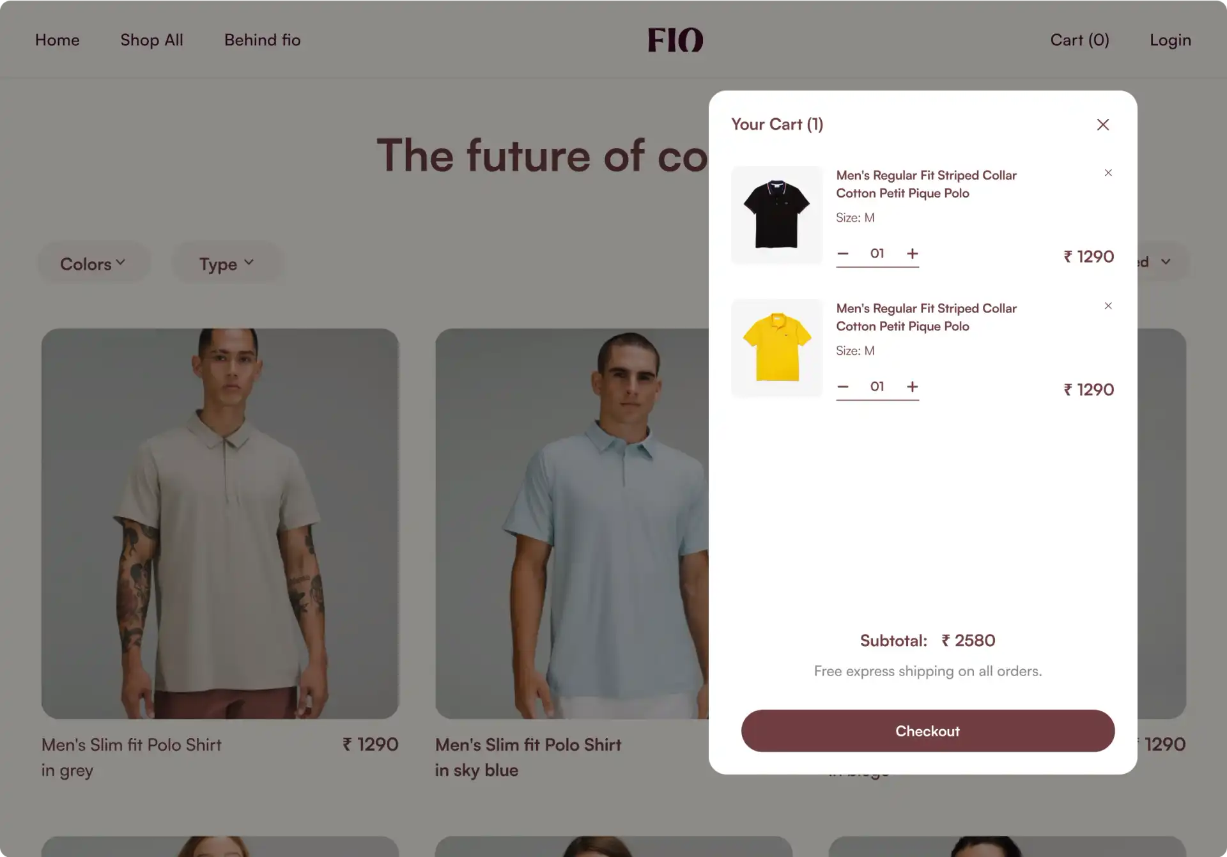Screen dimensions: 1227x857
Task: Click the Login link in navbar
Action: click(1169, 39)
